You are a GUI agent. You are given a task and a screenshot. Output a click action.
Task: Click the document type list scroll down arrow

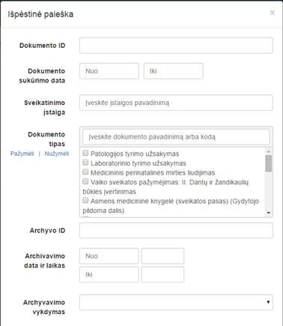point(269,213)
